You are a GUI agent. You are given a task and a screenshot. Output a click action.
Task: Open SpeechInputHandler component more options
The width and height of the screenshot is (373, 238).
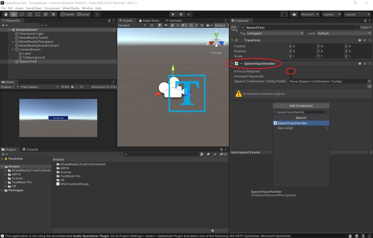click(x=370, y=64)
